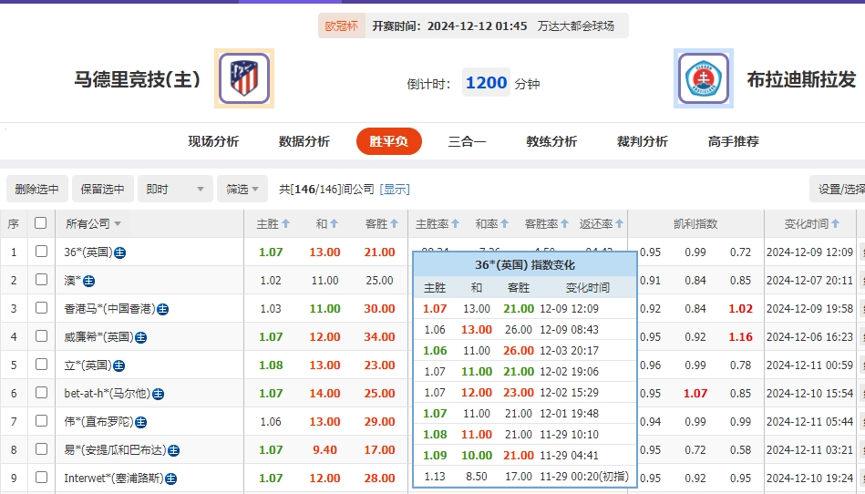Click the Slovan Bratislava team crest
Viewport: 865px width, 494px height.
click(703, 79)
